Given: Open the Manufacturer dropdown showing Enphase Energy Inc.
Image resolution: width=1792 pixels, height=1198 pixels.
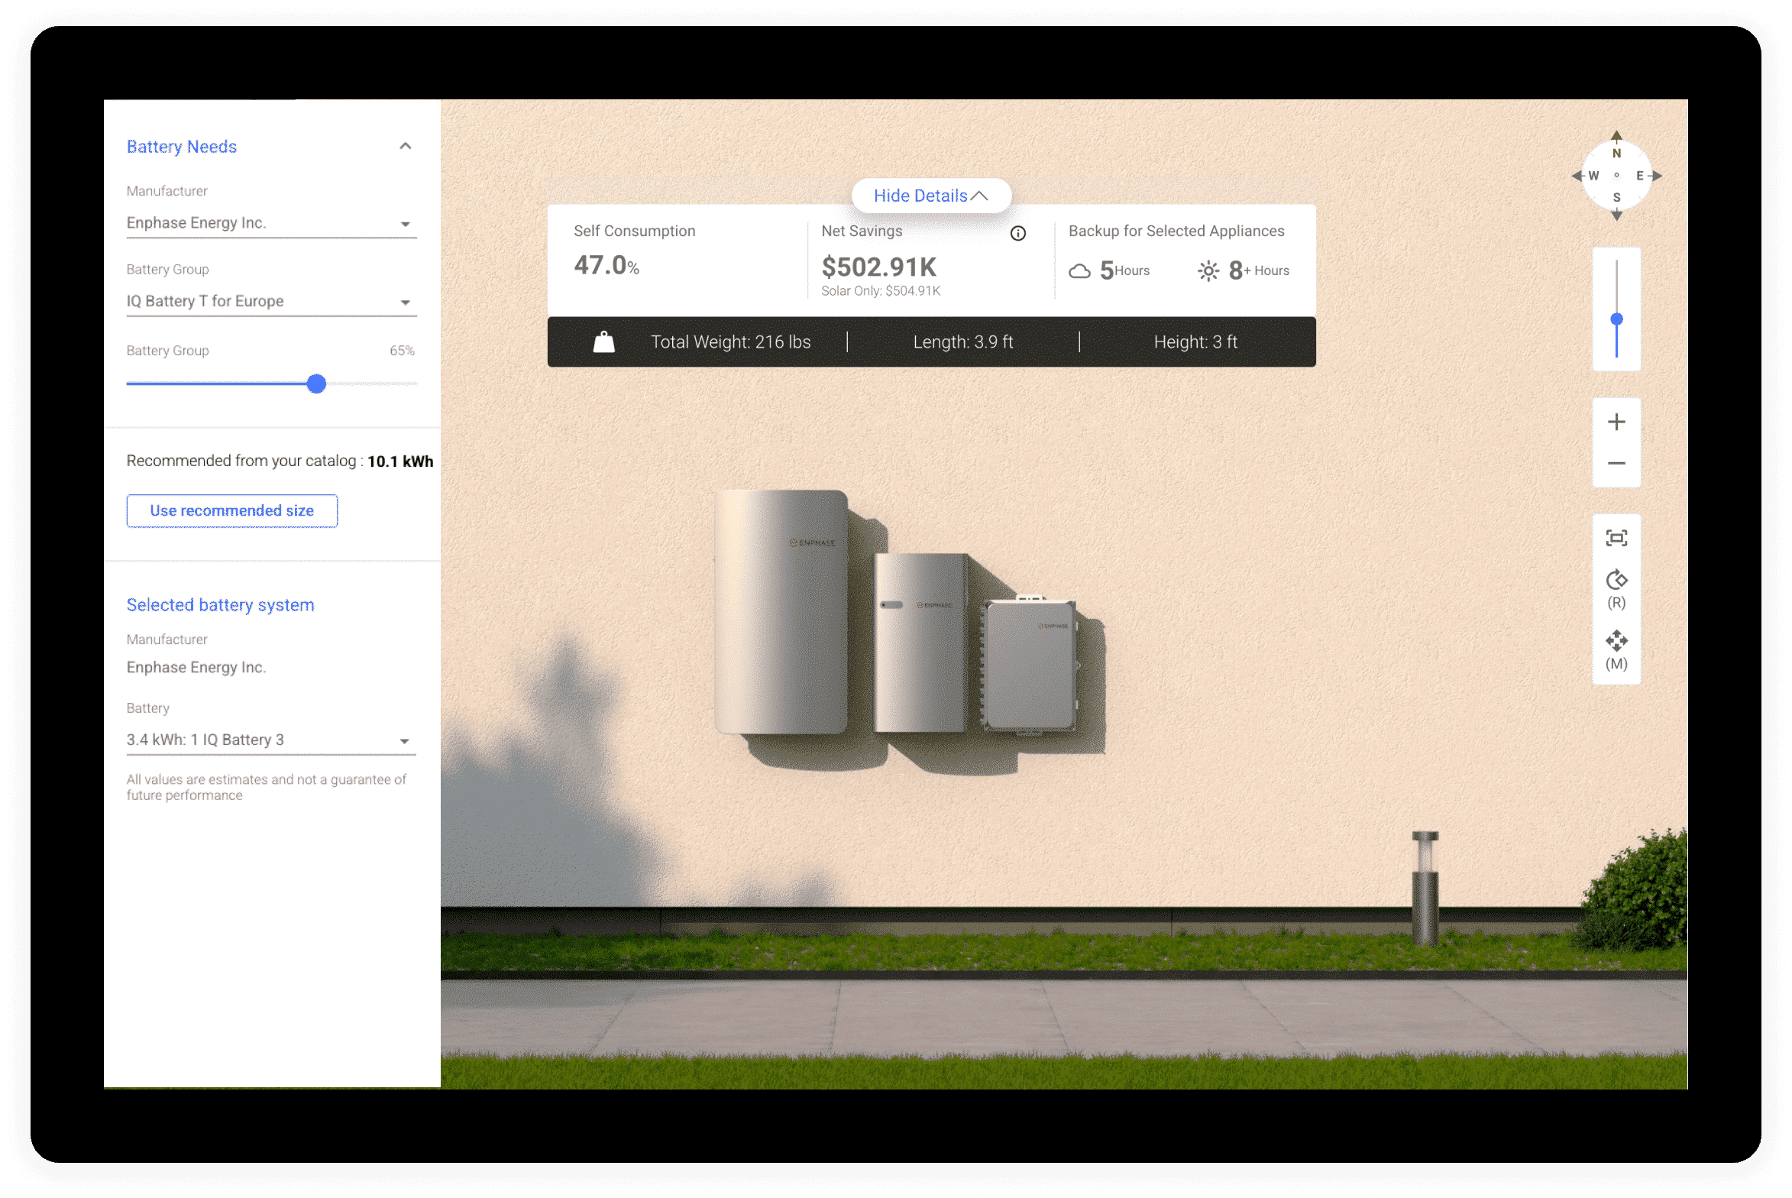Looking at the screenshot, I should click(x=271, y=223).
